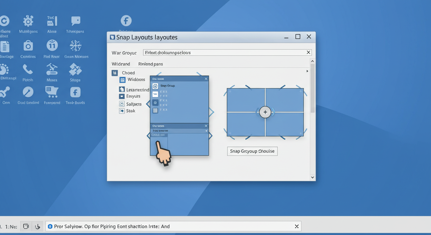Image resolution: width=431 pixels, height=235 pixels.
Task: Switch to the Rinlend pans tab
Action: click(150, 64)
